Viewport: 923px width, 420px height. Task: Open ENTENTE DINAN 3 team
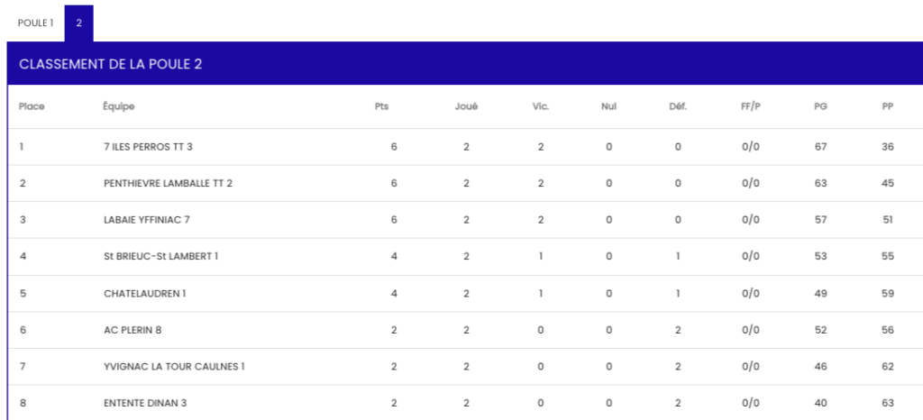[145, 403]
